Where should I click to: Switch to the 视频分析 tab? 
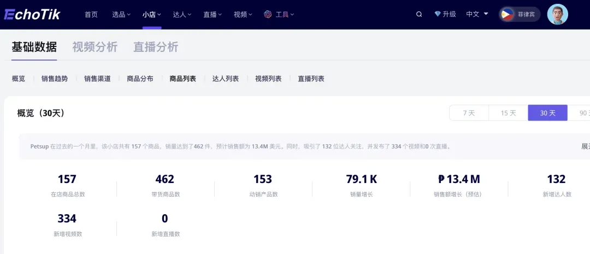pos(95,47)
